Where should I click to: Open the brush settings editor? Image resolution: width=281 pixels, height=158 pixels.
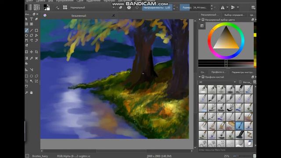[x=58, y=8]
